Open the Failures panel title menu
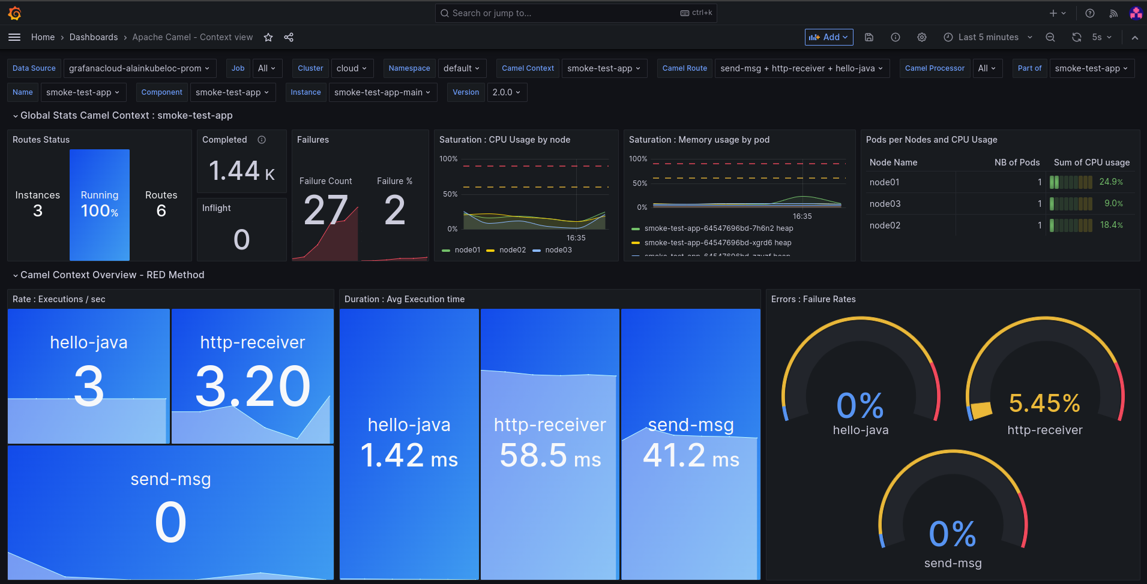This screenshot has width=1147, height=584. pos(313,140)
